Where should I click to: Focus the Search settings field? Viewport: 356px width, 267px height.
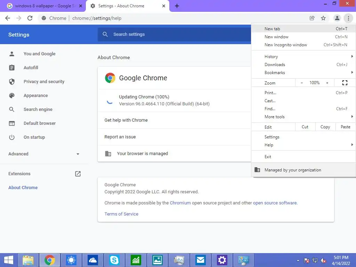pyautogui.click(x=175, y=34)
